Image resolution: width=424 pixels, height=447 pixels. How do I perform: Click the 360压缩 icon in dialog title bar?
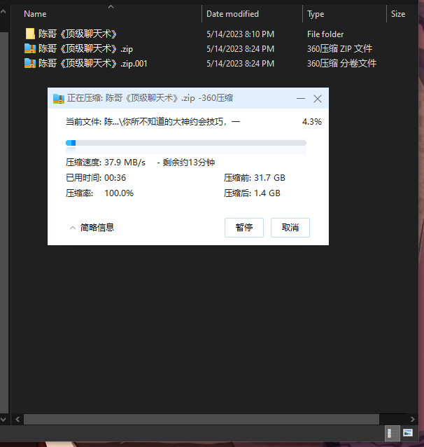(59, 99)
